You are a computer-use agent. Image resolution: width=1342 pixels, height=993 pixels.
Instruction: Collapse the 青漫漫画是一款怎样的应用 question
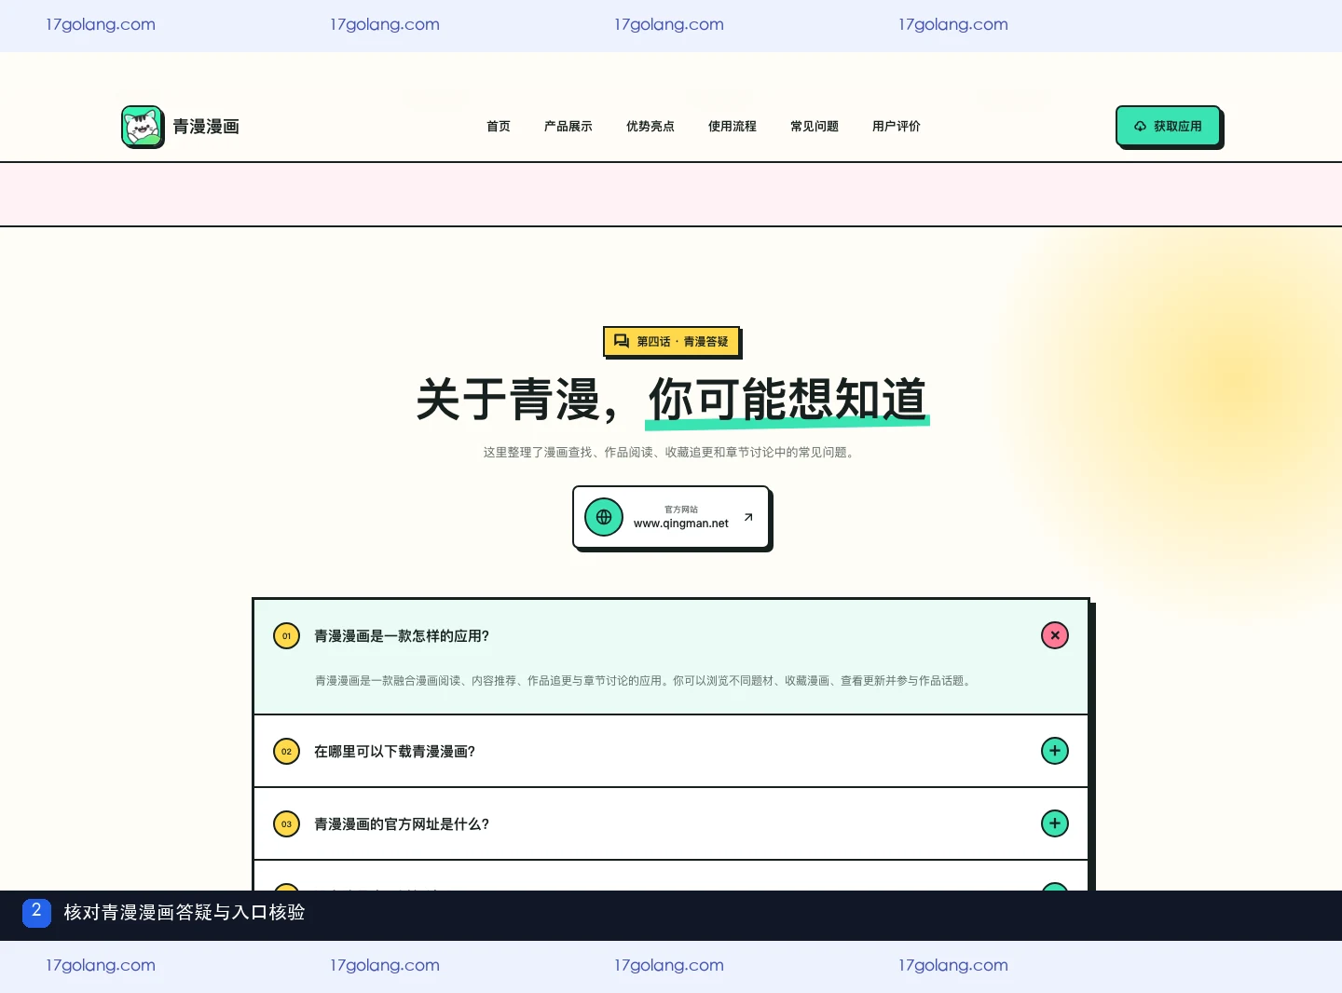tap(1055, 635)
